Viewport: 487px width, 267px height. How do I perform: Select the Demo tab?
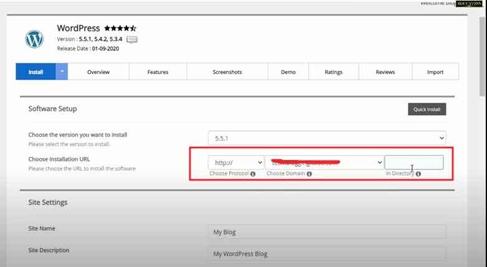[x=288, y=72]
